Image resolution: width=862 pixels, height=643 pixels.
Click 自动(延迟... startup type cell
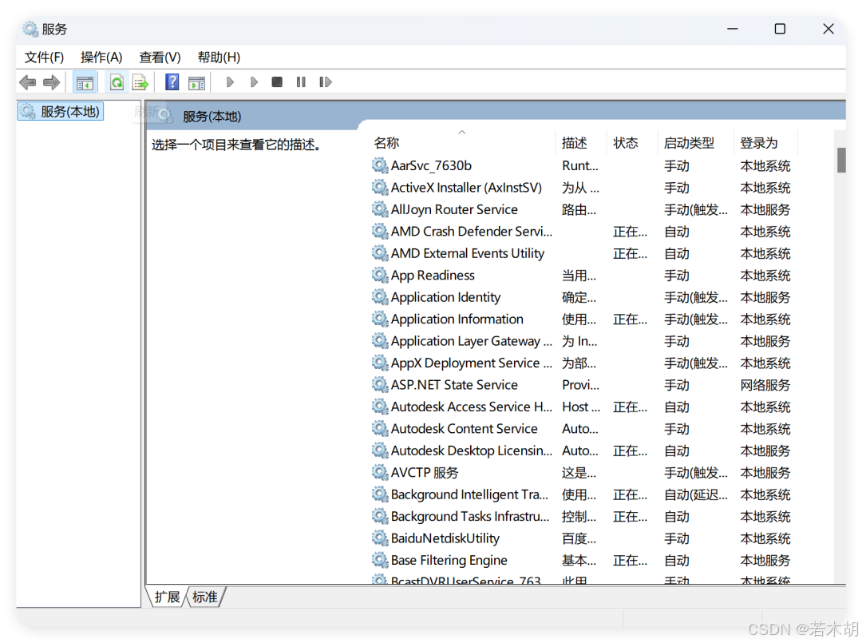pos(695,494)
